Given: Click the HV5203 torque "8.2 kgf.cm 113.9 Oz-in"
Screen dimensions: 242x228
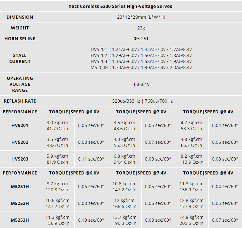Looking at the screenshot, I should point(192,159).
